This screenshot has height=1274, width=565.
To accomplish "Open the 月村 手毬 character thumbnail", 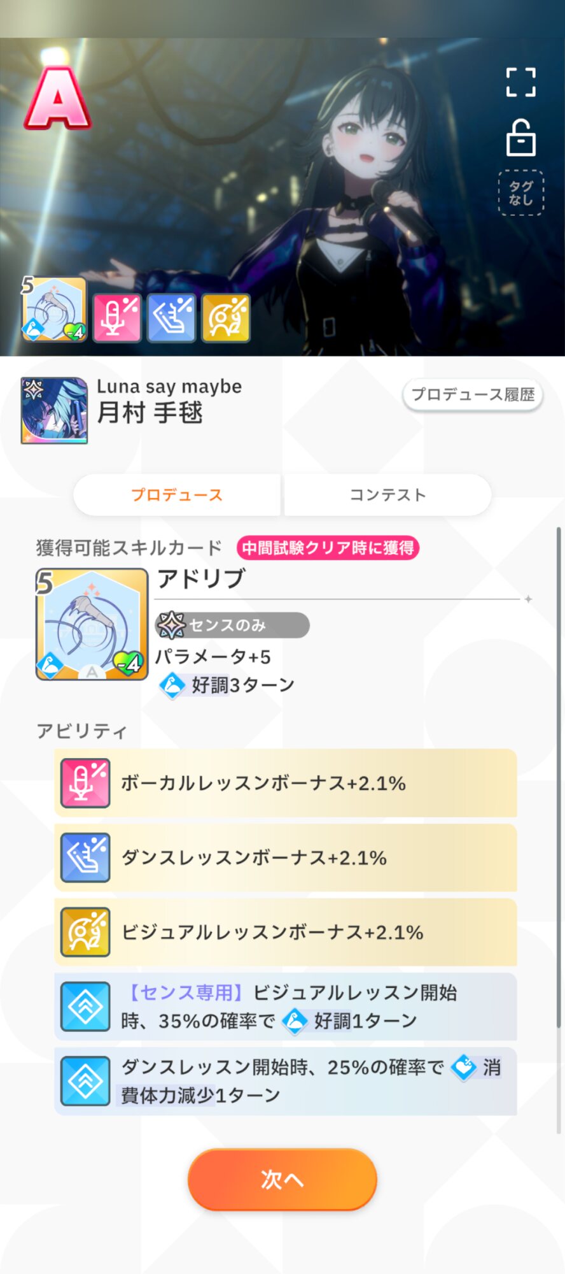I will tap(54, 410).
